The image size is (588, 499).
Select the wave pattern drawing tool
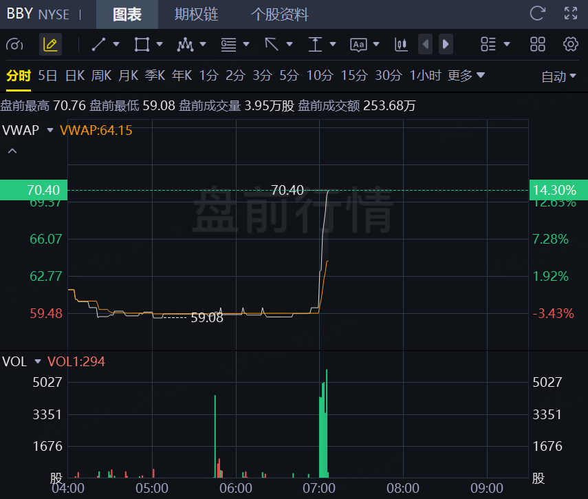click(x=185, y=45)
